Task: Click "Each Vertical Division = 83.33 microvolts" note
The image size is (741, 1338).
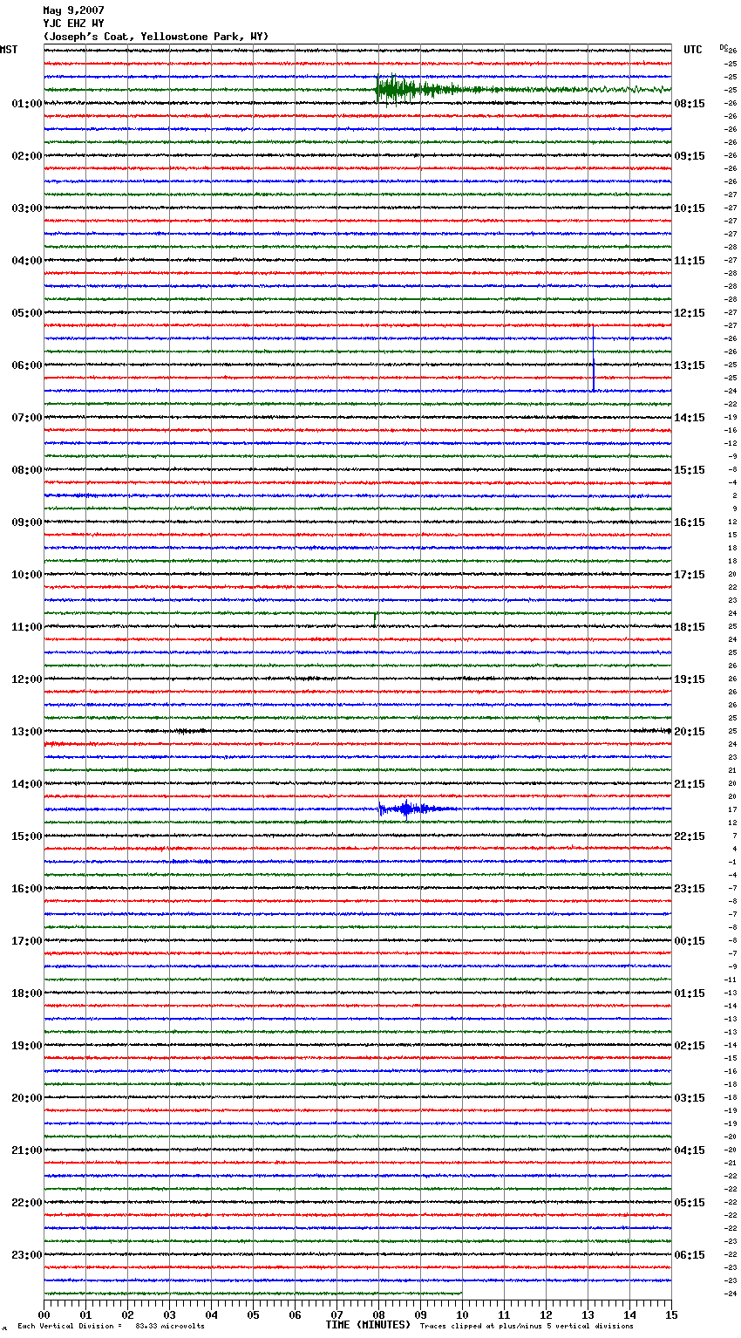Action: [x=111, y=1327]
